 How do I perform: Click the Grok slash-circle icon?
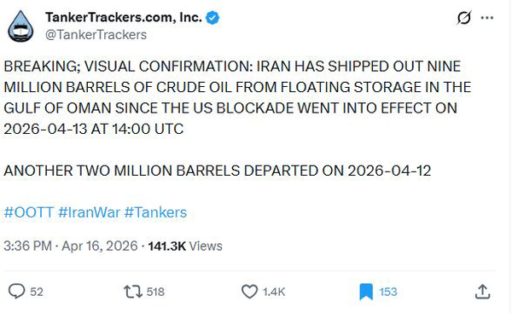464,18
